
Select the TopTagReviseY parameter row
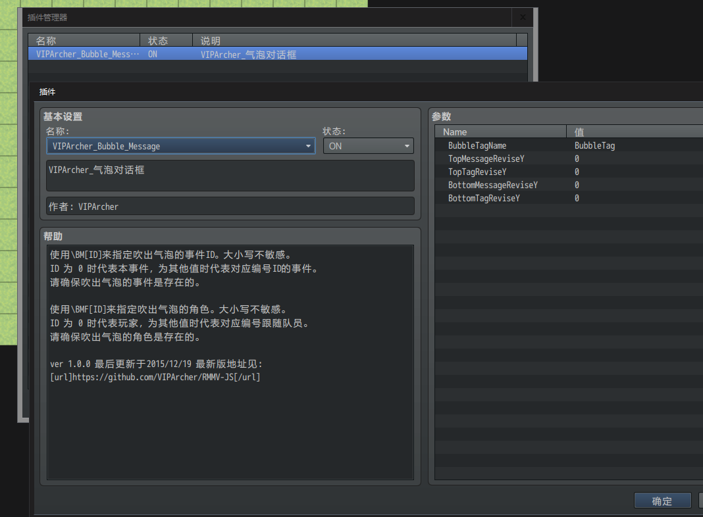coord(569,172)
